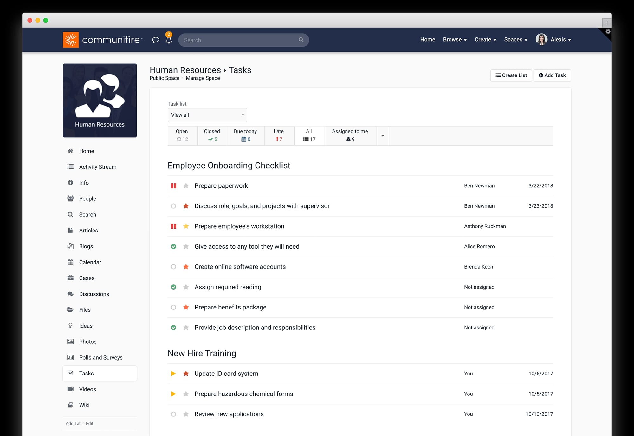Expand the filter tabs dropdown arrow
Screen dimensions: 634x436
click(x=383, y=136)
